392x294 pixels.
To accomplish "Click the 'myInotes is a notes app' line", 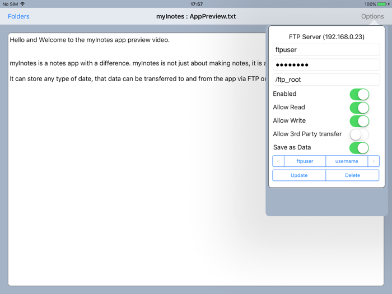I will click(x=138, y=63).
